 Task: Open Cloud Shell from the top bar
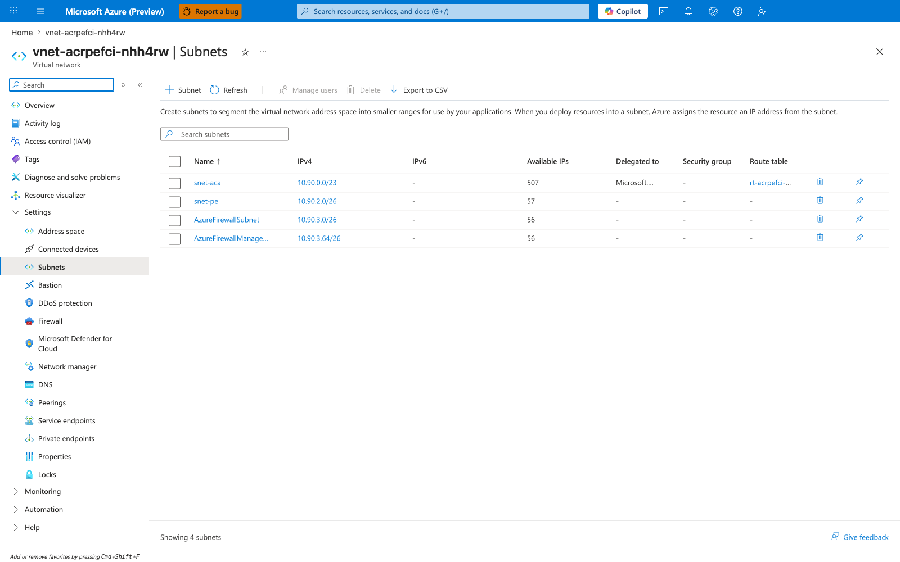click(664, 11)
